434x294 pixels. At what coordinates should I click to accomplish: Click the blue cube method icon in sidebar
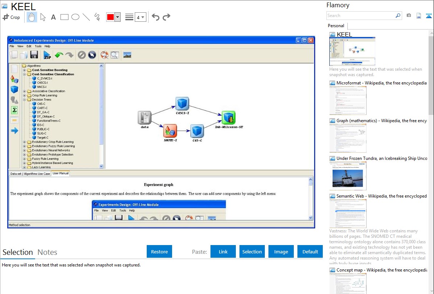tap(14, 89)
